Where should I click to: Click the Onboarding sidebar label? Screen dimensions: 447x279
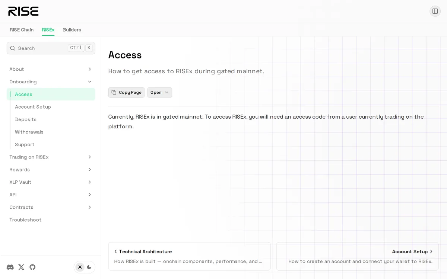23,82
